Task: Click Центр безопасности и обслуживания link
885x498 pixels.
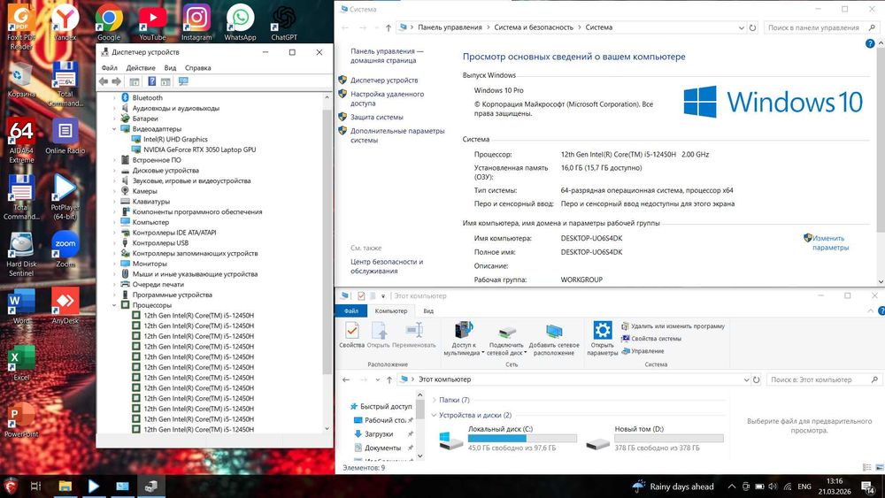Action: pyautogui.click(x=387, y=266)
